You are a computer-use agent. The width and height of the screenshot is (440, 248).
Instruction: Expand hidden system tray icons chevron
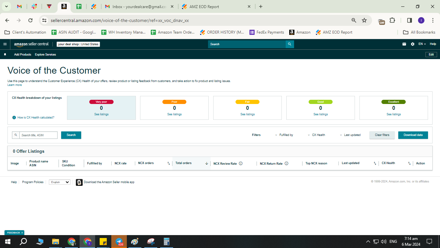(x=368, y=242)
